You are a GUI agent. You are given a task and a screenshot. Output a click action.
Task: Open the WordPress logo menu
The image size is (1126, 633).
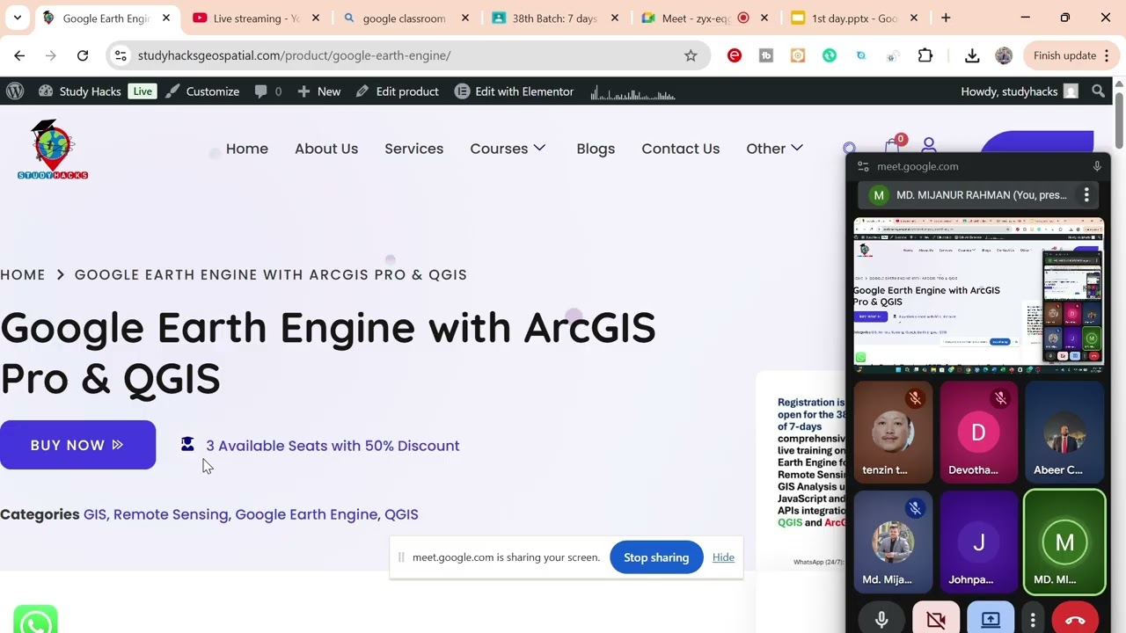pyautogui.click(x=15, y=91)
